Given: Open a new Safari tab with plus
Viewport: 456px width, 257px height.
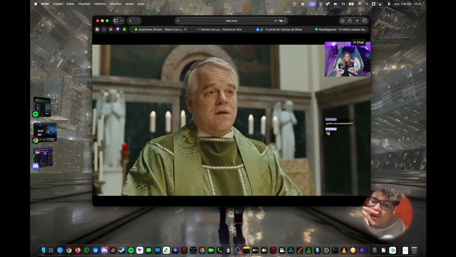Looking at the screenshot, I should 357,21.
